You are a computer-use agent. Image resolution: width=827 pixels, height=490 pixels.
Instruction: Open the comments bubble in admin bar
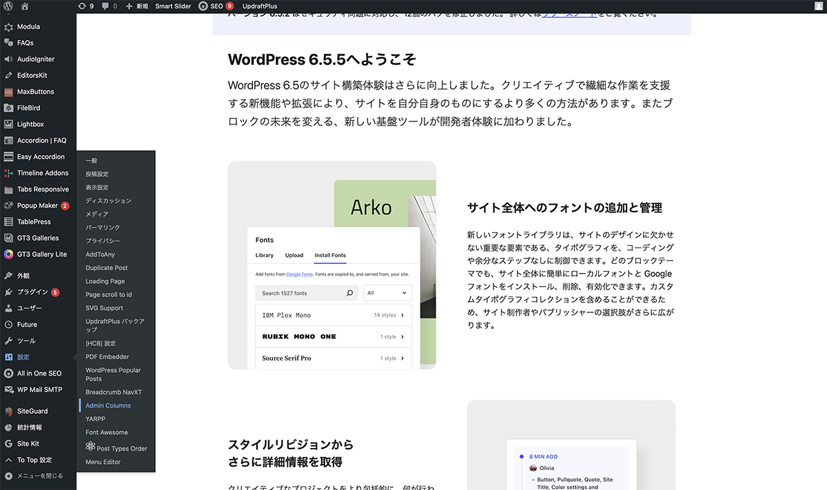pyautogui.click(x=105, y=6)
